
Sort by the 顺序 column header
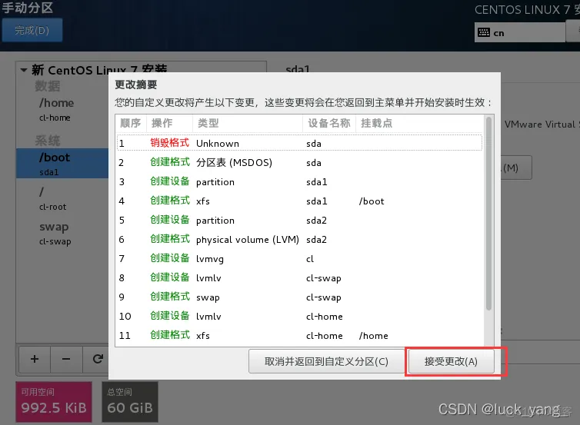point(131,123)
